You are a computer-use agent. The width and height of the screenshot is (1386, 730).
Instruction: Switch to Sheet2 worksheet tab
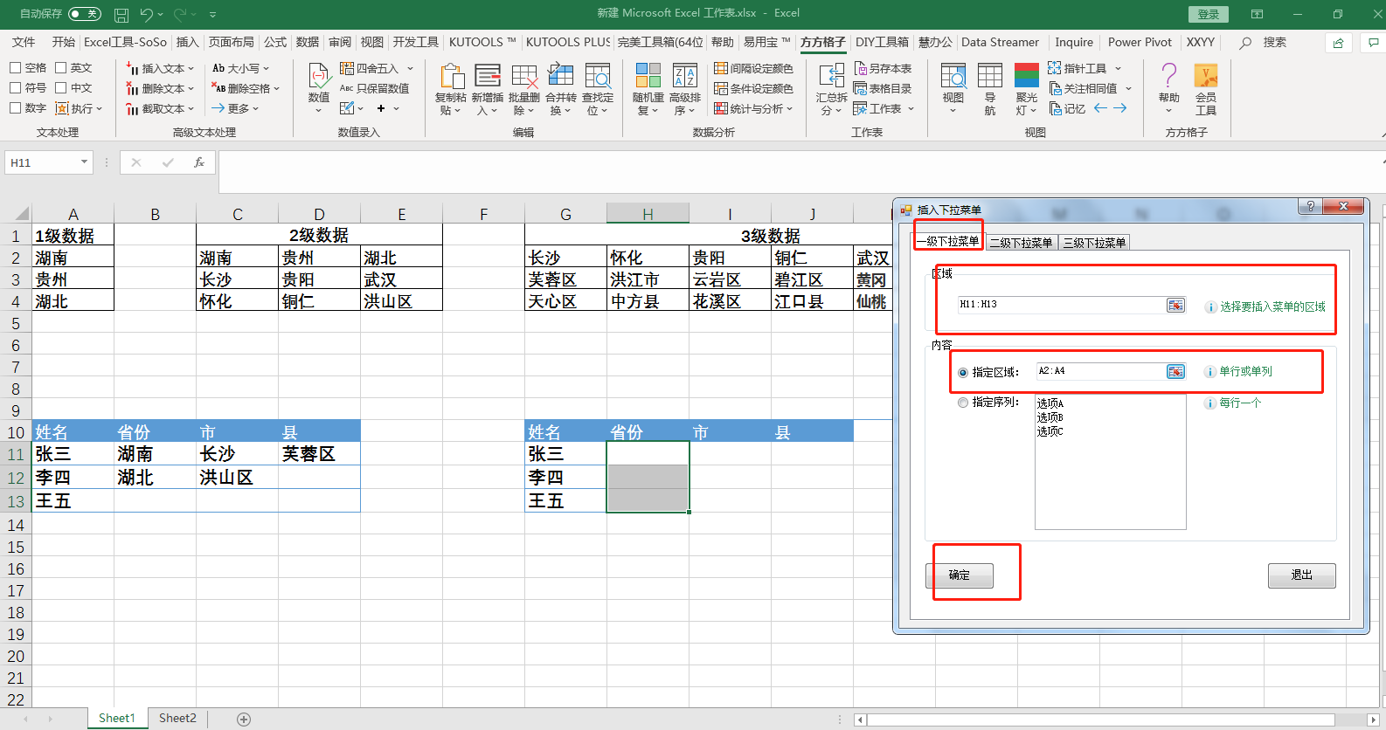pos(177,719)
